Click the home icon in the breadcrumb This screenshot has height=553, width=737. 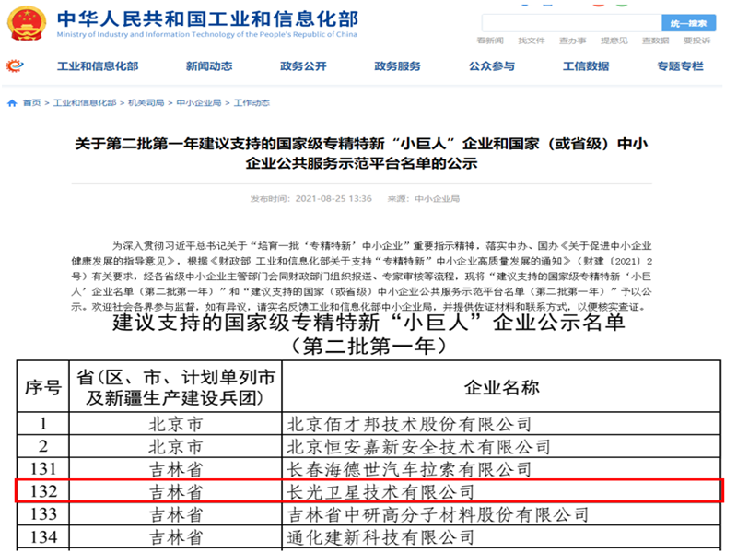(13, 103)
